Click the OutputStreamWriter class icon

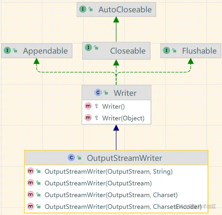coord(71,158)
